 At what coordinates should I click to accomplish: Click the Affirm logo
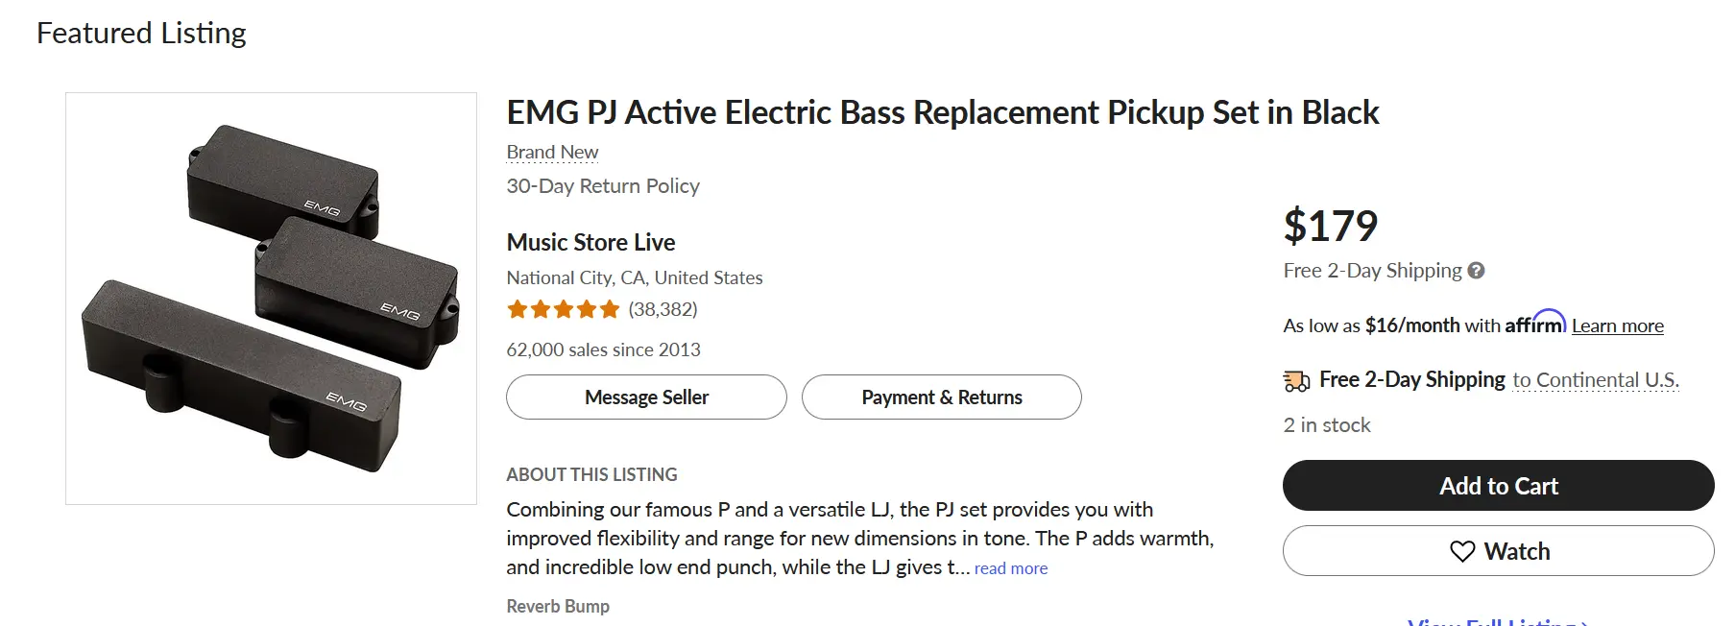tap(1534, 323)
